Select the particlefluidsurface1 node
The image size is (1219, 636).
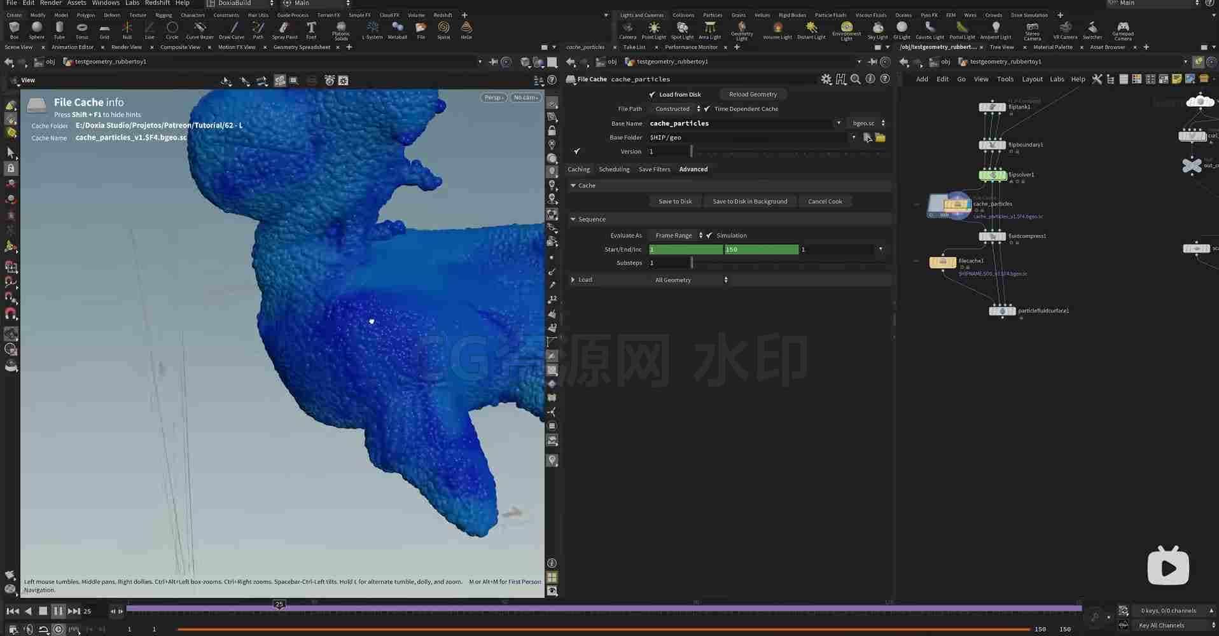pos(1002,310)
